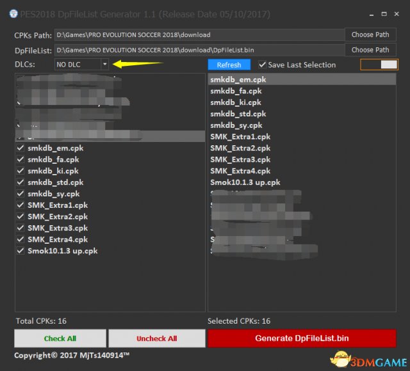Uncheck smkdb_std.cpk checkbox
This screenshot has width=410, height=371.
20,182
